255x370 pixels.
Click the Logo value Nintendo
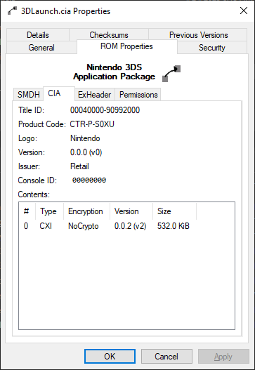(85, 138)
